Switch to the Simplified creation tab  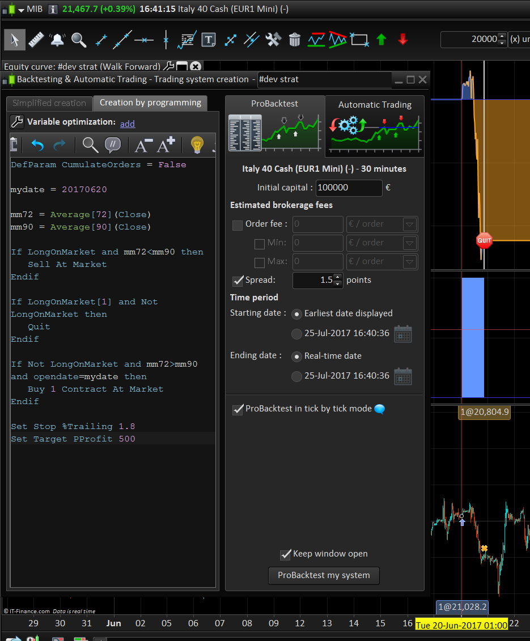pyautogui.click(x=49, y=103)
